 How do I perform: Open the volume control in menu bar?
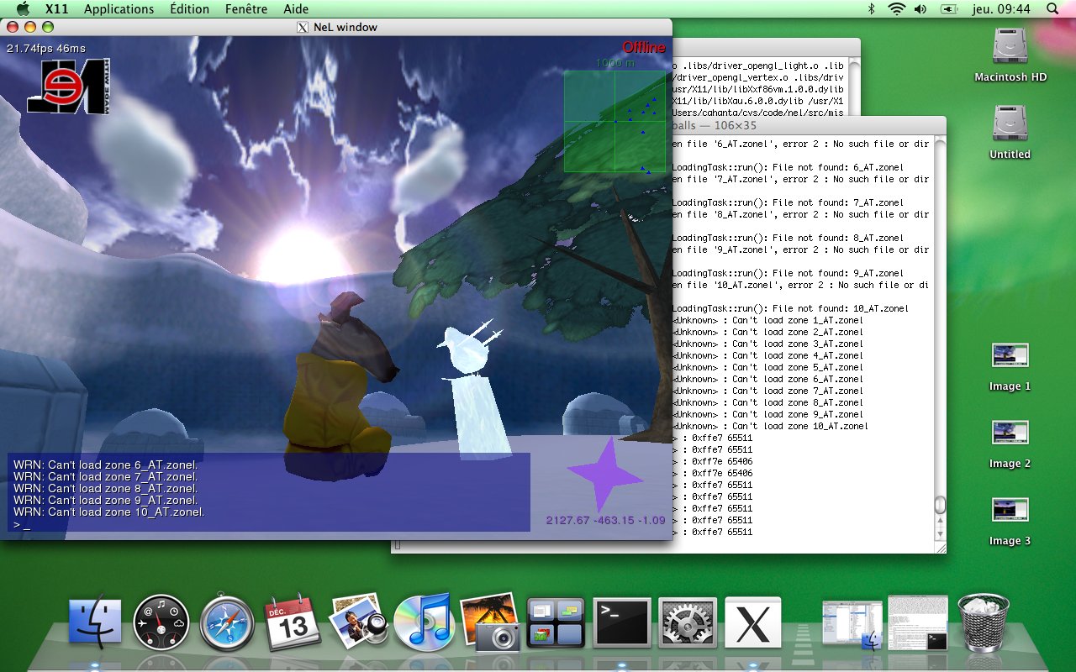click(x=920, y=8)
